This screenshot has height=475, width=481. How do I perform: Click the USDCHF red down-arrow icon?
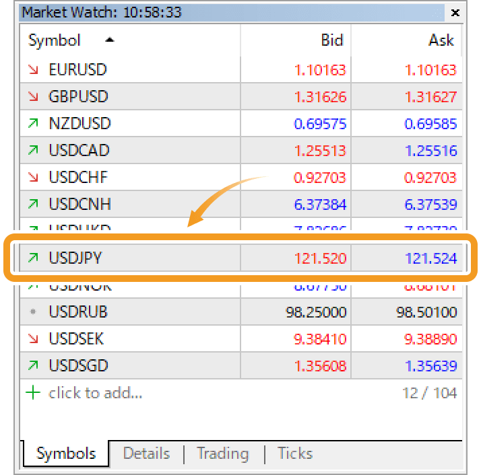coord(33,177)
